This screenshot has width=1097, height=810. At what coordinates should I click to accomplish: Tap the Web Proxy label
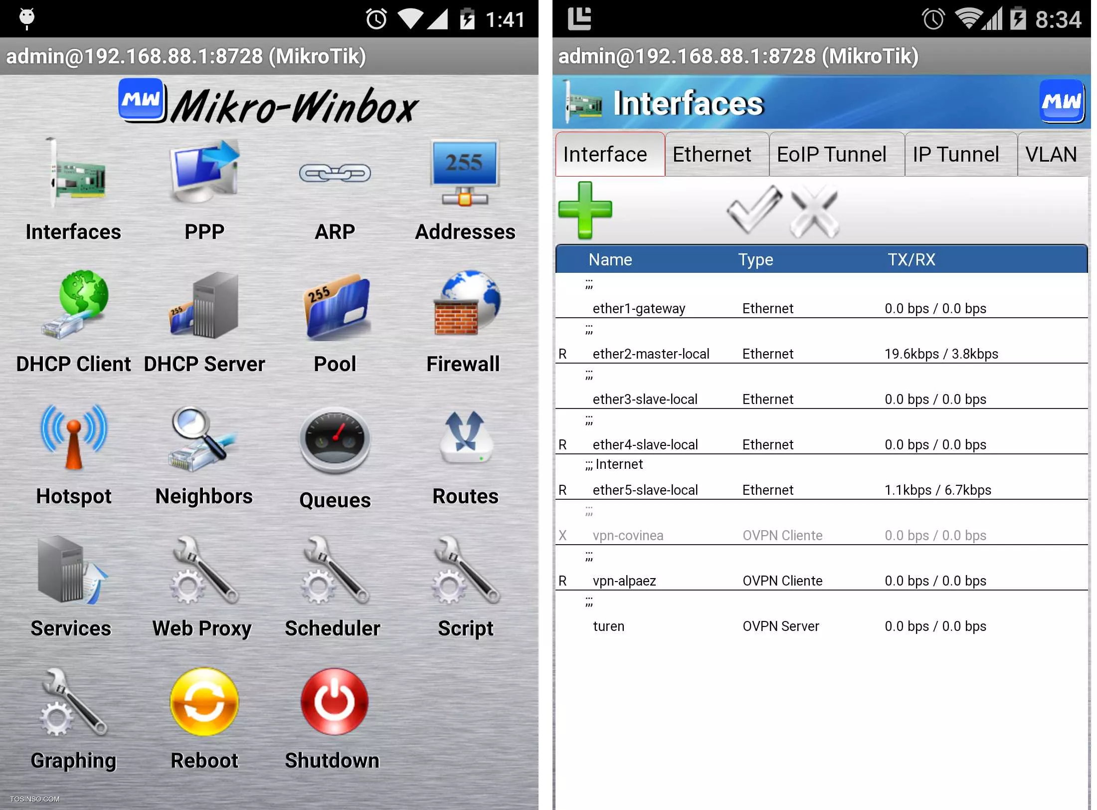[x=202, y=628]
